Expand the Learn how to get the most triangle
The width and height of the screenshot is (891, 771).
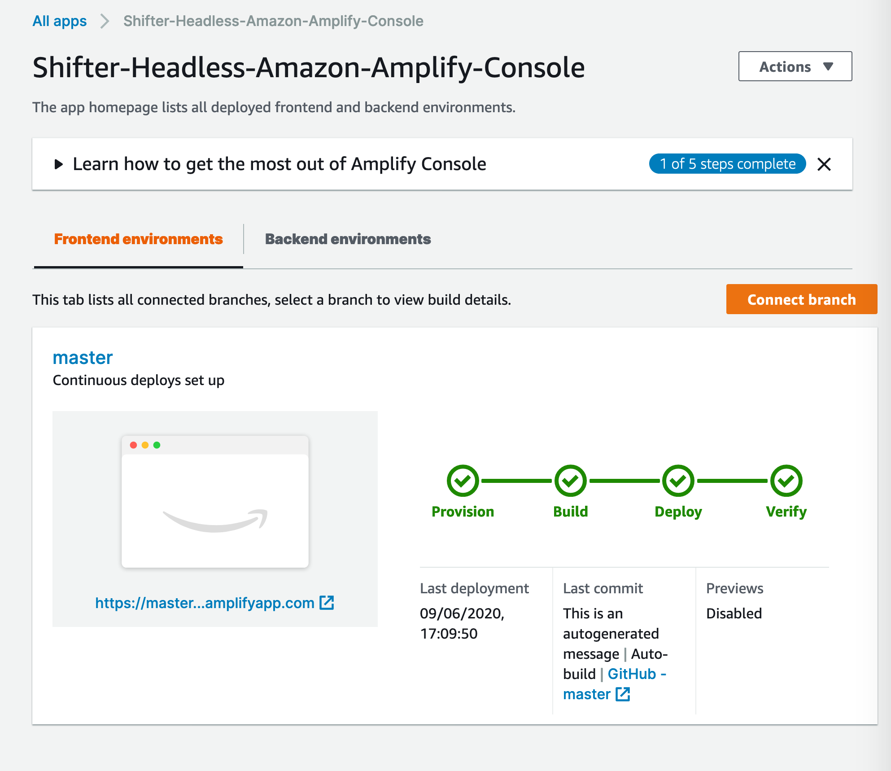pyautogui.click(x=58, y=164)
